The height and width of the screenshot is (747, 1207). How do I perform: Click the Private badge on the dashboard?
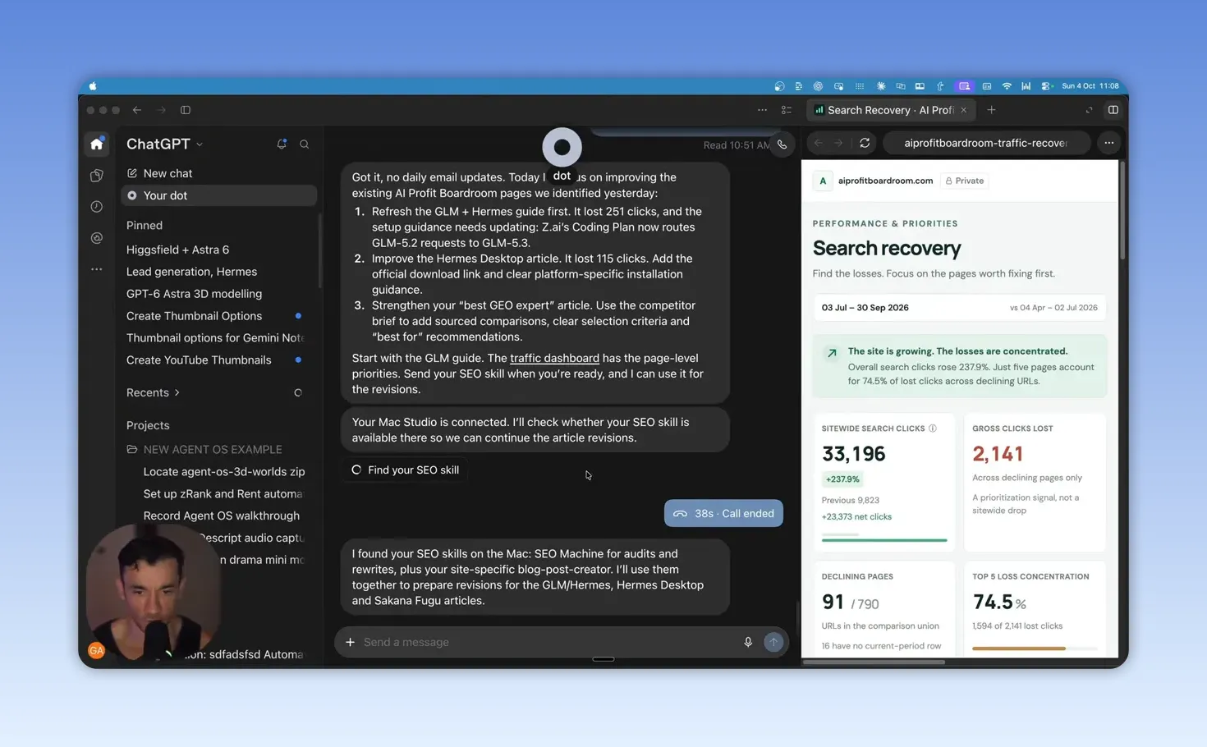click(x=964, y=181)
